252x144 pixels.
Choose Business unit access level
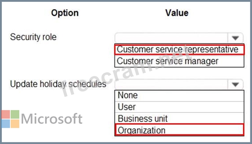click(x=142, y=118)
